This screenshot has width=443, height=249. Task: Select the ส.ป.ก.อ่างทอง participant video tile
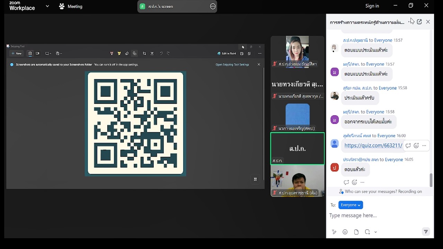click(297, 52)
